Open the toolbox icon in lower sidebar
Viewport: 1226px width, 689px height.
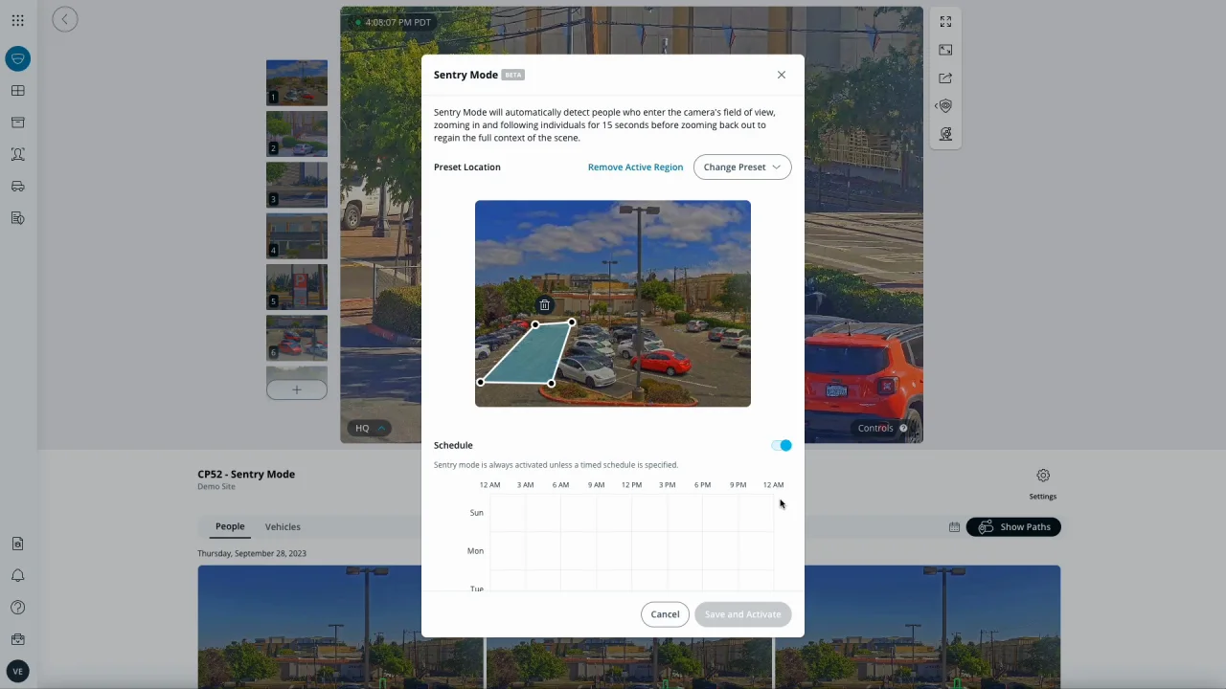17,639
